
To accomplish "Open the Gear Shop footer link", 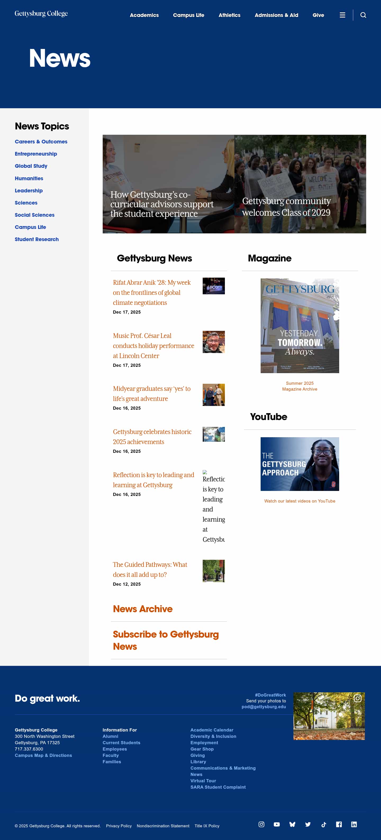I will click(x=202, y=749).
